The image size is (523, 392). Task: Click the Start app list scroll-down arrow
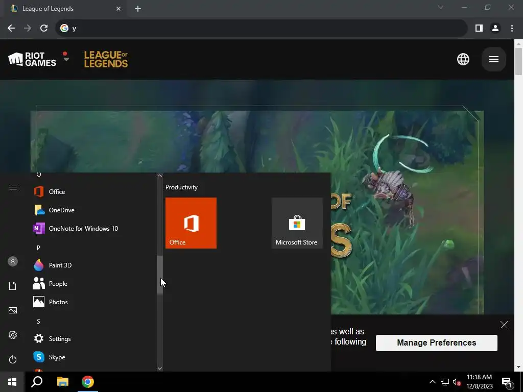[x=160, y=369]
